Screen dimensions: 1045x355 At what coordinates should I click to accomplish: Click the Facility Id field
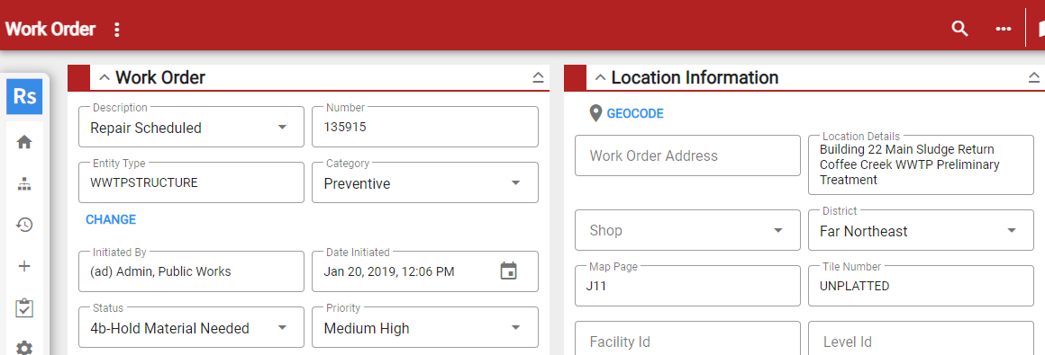pyautogui.click(x=687, y=339)
